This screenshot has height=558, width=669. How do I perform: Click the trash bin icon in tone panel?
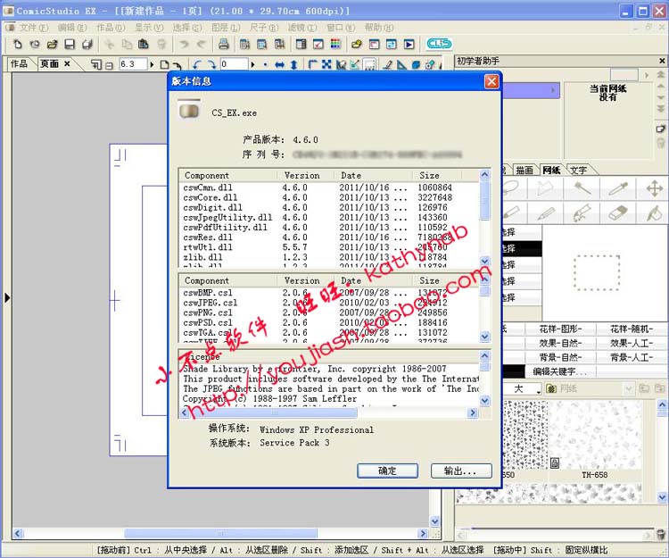point(660,534)
